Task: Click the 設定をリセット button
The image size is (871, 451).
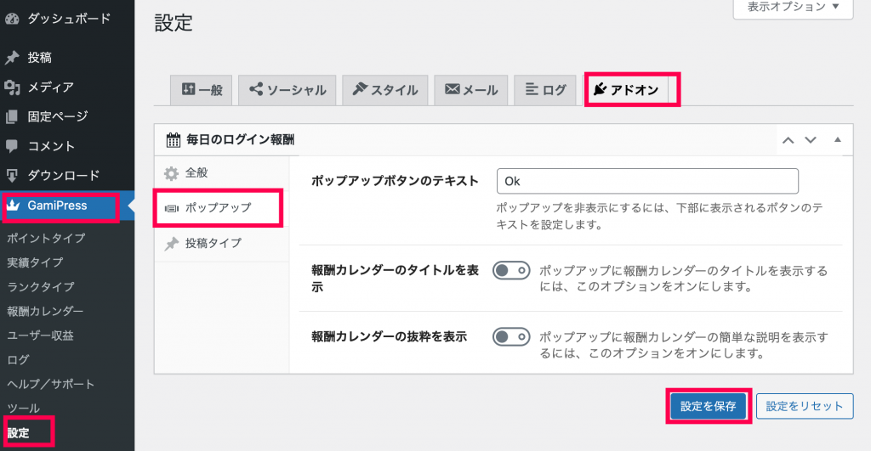Action: pos(805,406)
